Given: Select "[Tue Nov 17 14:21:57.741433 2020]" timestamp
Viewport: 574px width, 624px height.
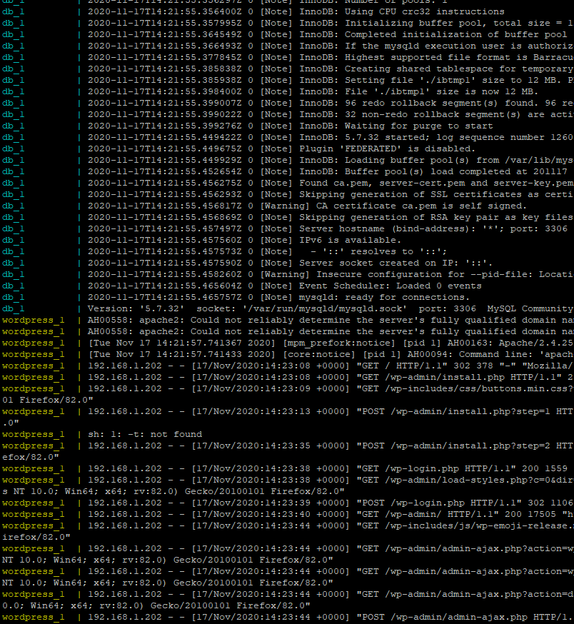Looking at the screenshot, I should (x=182, y=355).
